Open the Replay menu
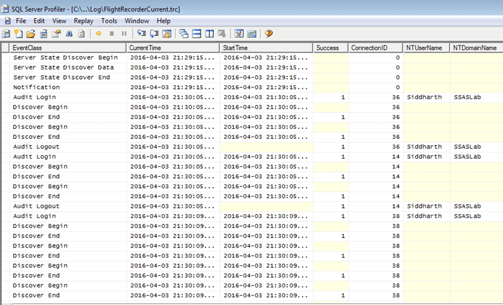The image size is (503, 305). click(84, 21)
